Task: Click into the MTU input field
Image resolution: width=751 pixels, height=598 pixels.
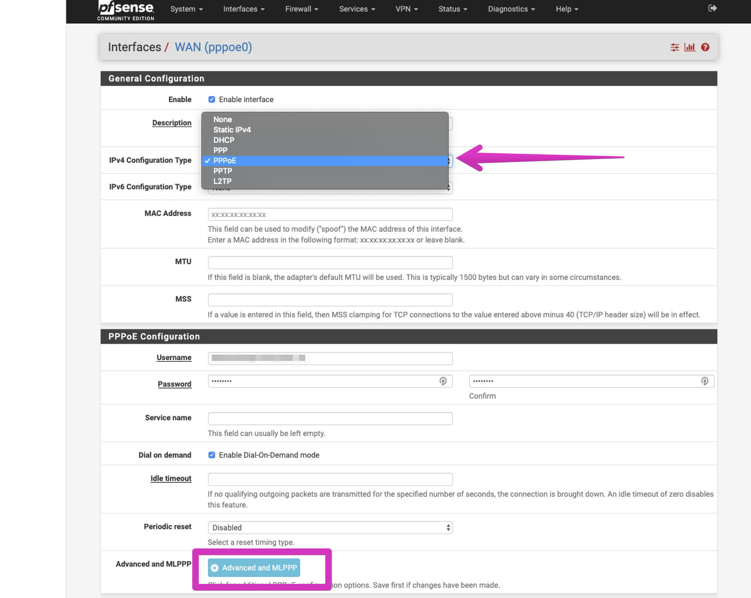Action: 330,263
